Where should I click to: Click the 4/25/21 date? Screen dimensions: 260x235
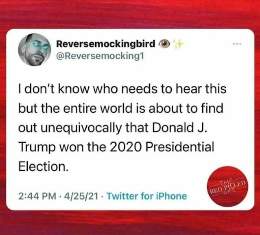point(81,196)
